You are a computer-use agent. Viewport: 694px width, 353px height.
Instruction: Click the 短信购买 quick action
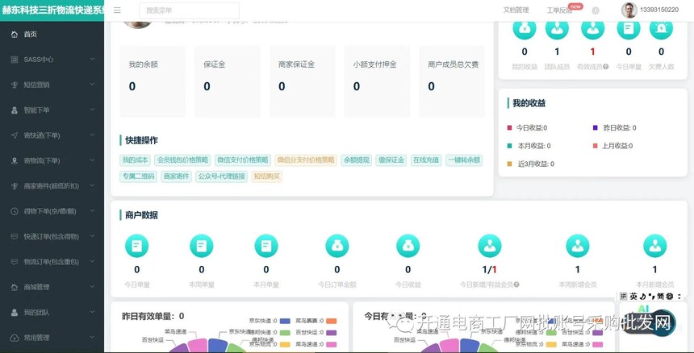(266, 176)
